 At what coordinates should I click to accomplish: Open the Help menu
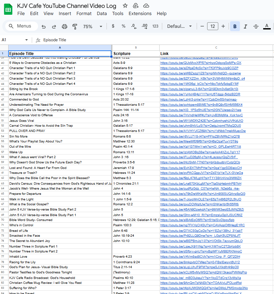click(x=162, y=13)
